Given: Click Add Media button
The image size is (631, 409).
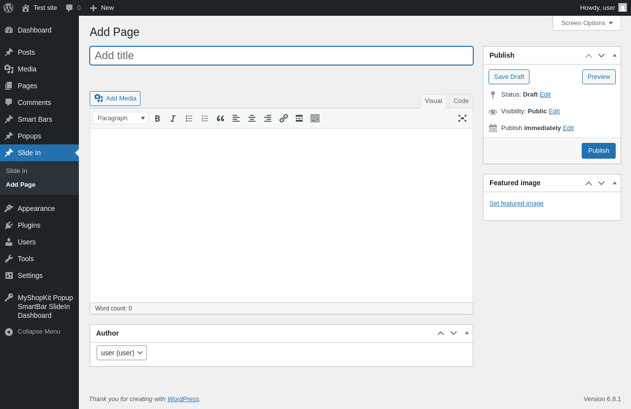Looking at the screenshot, I should (x=115, y=99).
